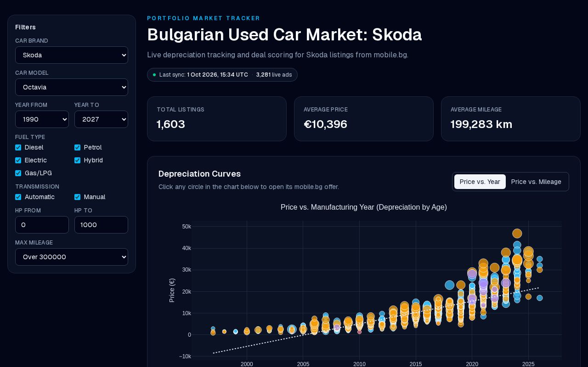Expand the Year To dropdown set to 2027
The width and height of the screenshot is (588, 367).
pyautogui.click(x=101, y=119)
